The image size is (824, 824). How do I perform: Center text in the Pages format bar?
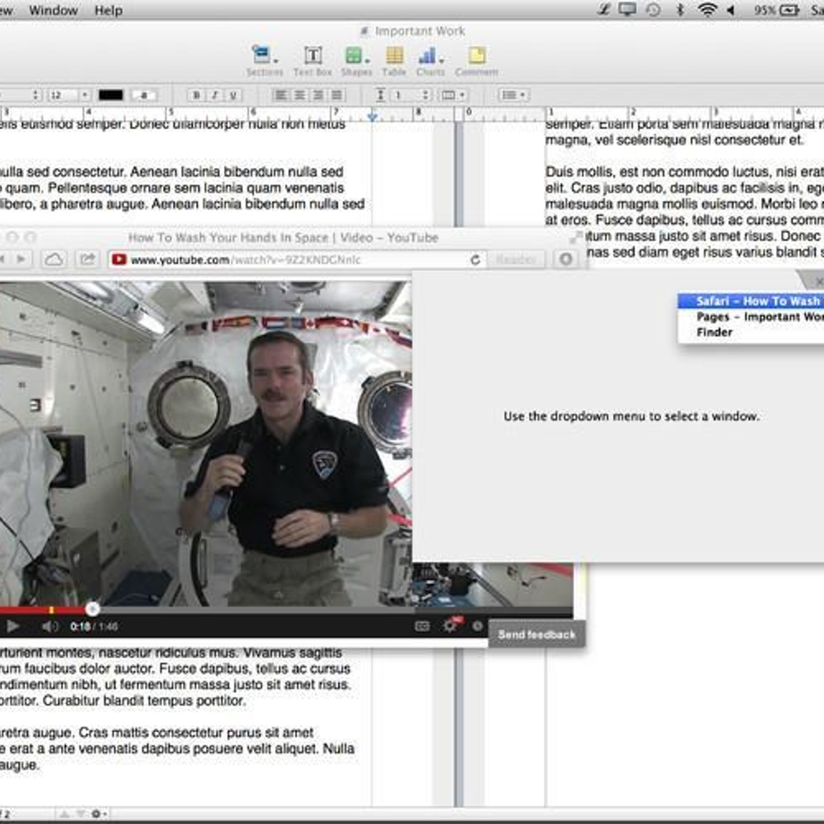pyautogui.click(x=299, y=95)
